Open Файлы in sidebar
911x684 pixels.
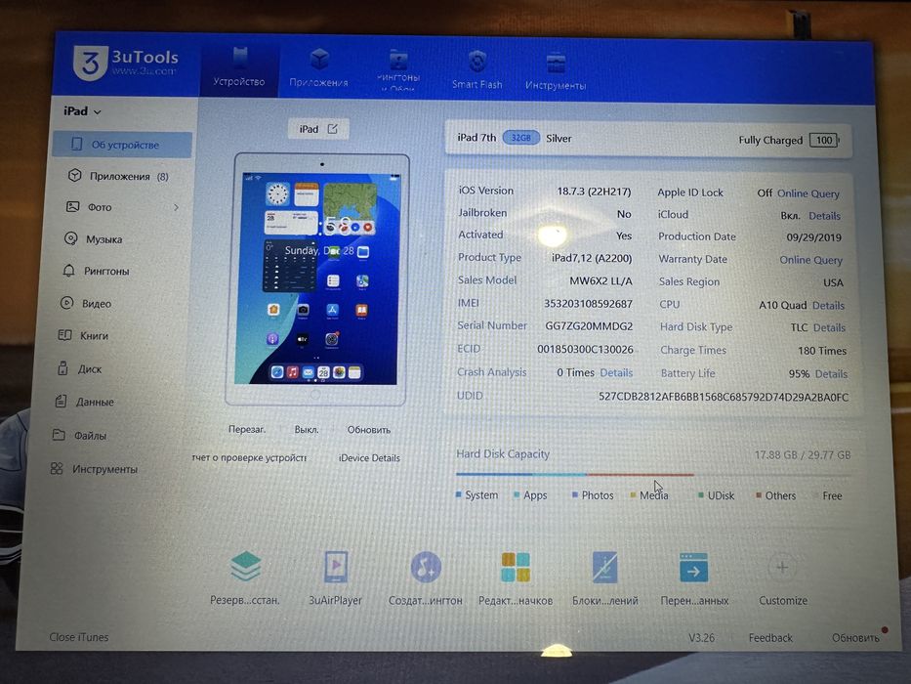tap(80, 435)
